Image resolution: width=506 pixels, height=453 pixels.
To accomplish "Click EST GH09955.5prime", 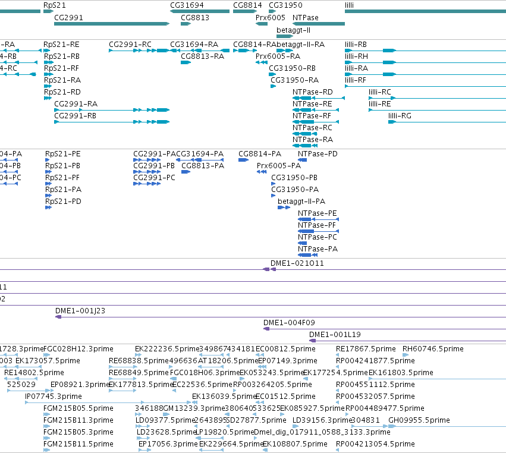I will tap(419, 420).
